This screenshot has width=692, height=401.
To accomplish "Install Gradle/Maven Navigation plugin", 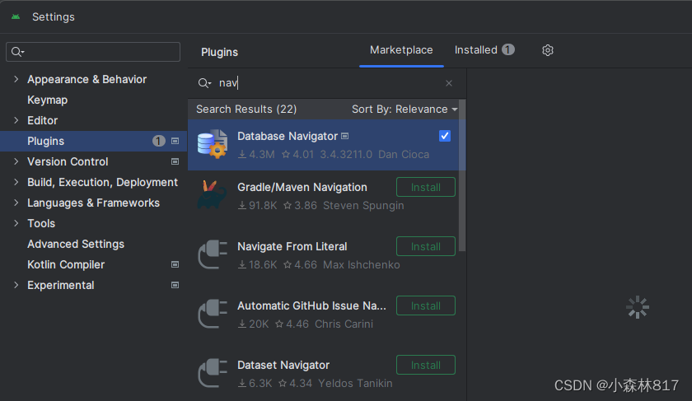I will point(425,187).
